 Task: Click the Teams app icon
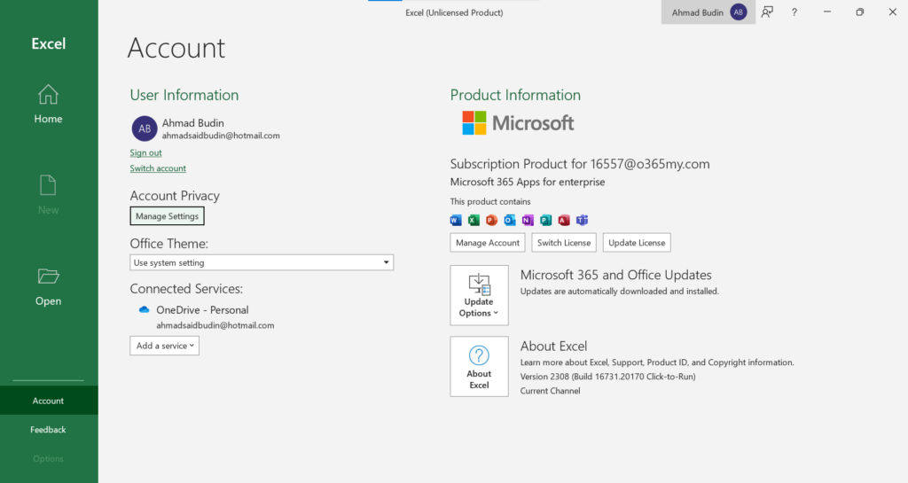pyautogui.click(x=582, y=220)
